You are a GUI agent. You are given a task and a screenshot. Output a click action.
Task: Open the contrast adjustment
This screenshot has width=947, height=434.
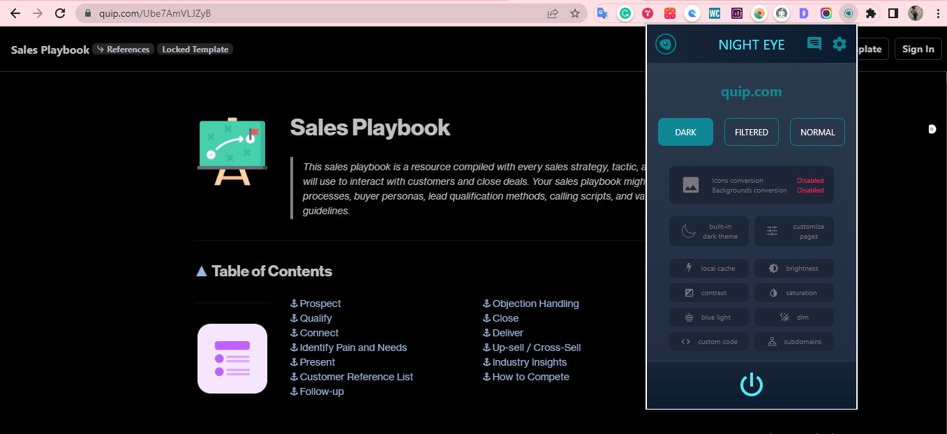click(709, 292)
